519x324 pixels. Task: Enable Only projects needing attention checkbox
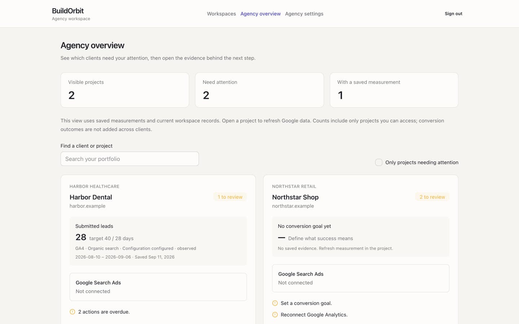tap(379, 162)
